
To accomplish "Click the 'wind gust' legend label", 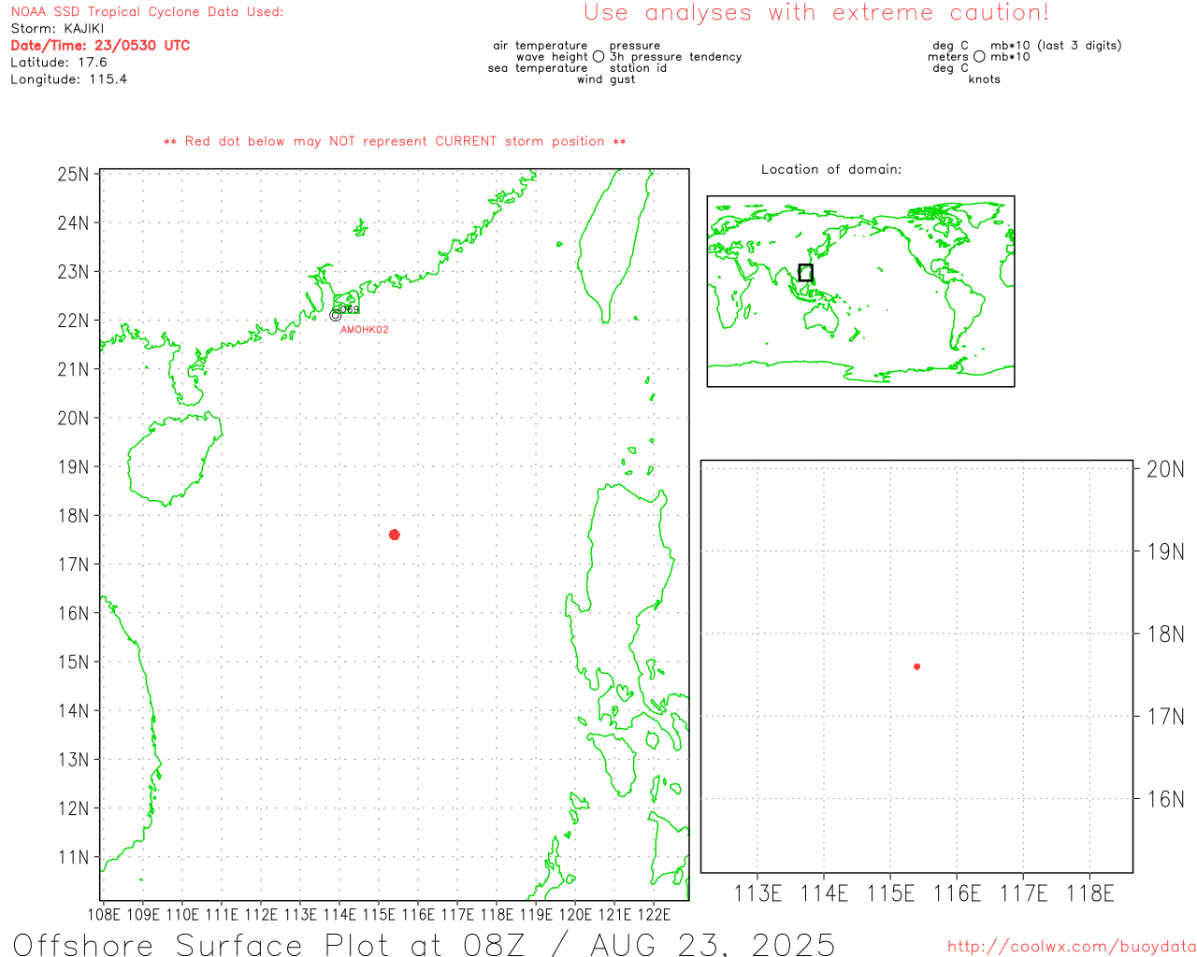I will tap(606, 79).
